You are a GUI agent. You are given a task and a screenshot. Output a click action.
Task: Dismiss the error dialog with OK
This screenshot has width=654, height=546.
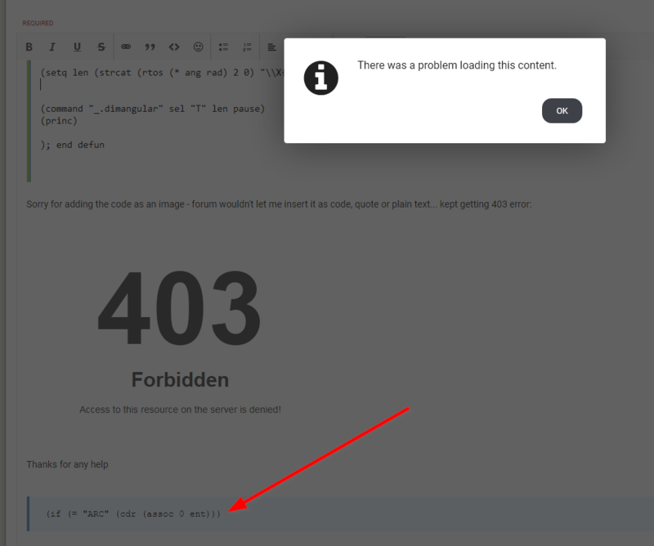click(562, 111)
